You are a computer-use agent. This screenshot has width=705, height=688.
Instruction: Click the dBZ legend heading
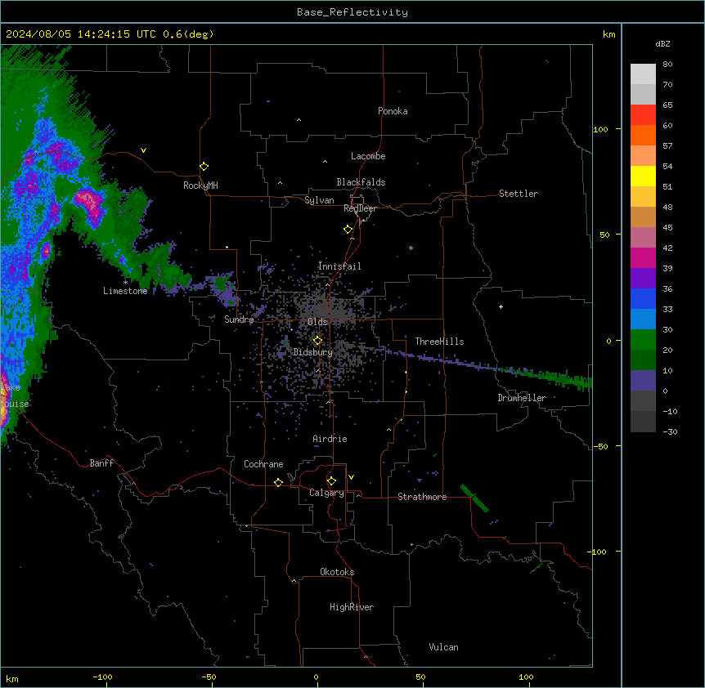coord(662,43)
